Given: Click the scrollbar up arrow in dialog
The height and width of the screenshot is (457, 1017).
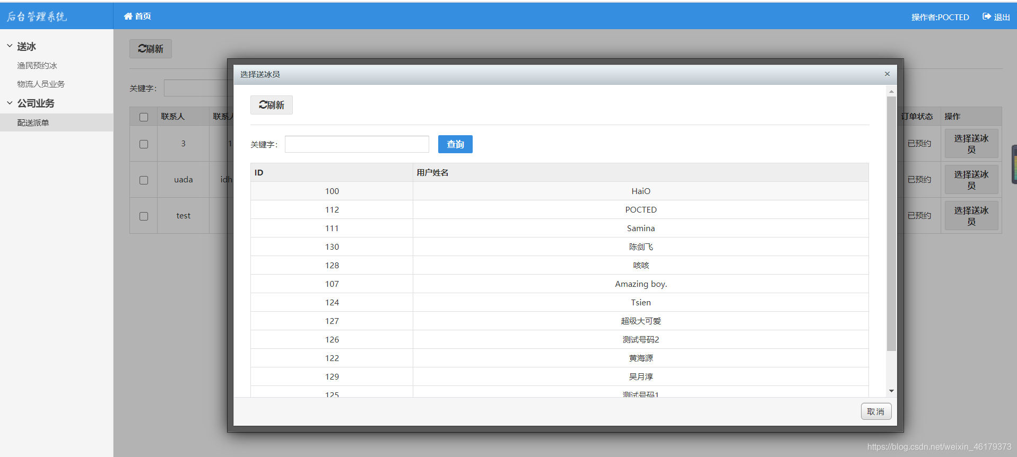Looking at the screenshot, I should 891,92.
